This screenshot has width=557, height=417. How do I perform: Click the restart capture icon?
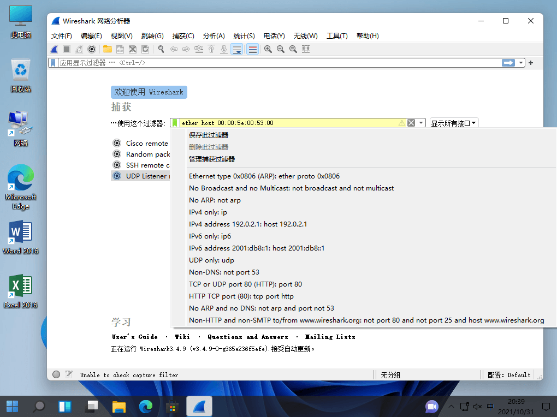pyautogui.click(x=79, y=49)
